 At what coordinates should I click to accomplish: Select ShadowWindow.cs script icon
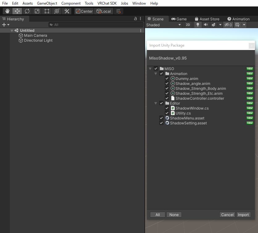pos(173,108)
